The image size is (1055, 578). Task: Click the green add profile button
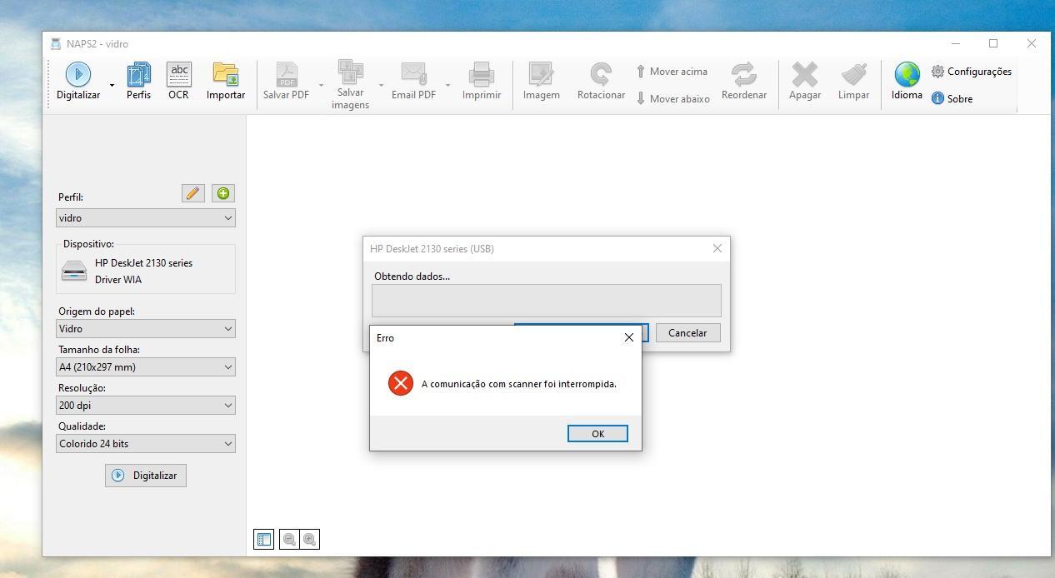click(x=223, y=193)
